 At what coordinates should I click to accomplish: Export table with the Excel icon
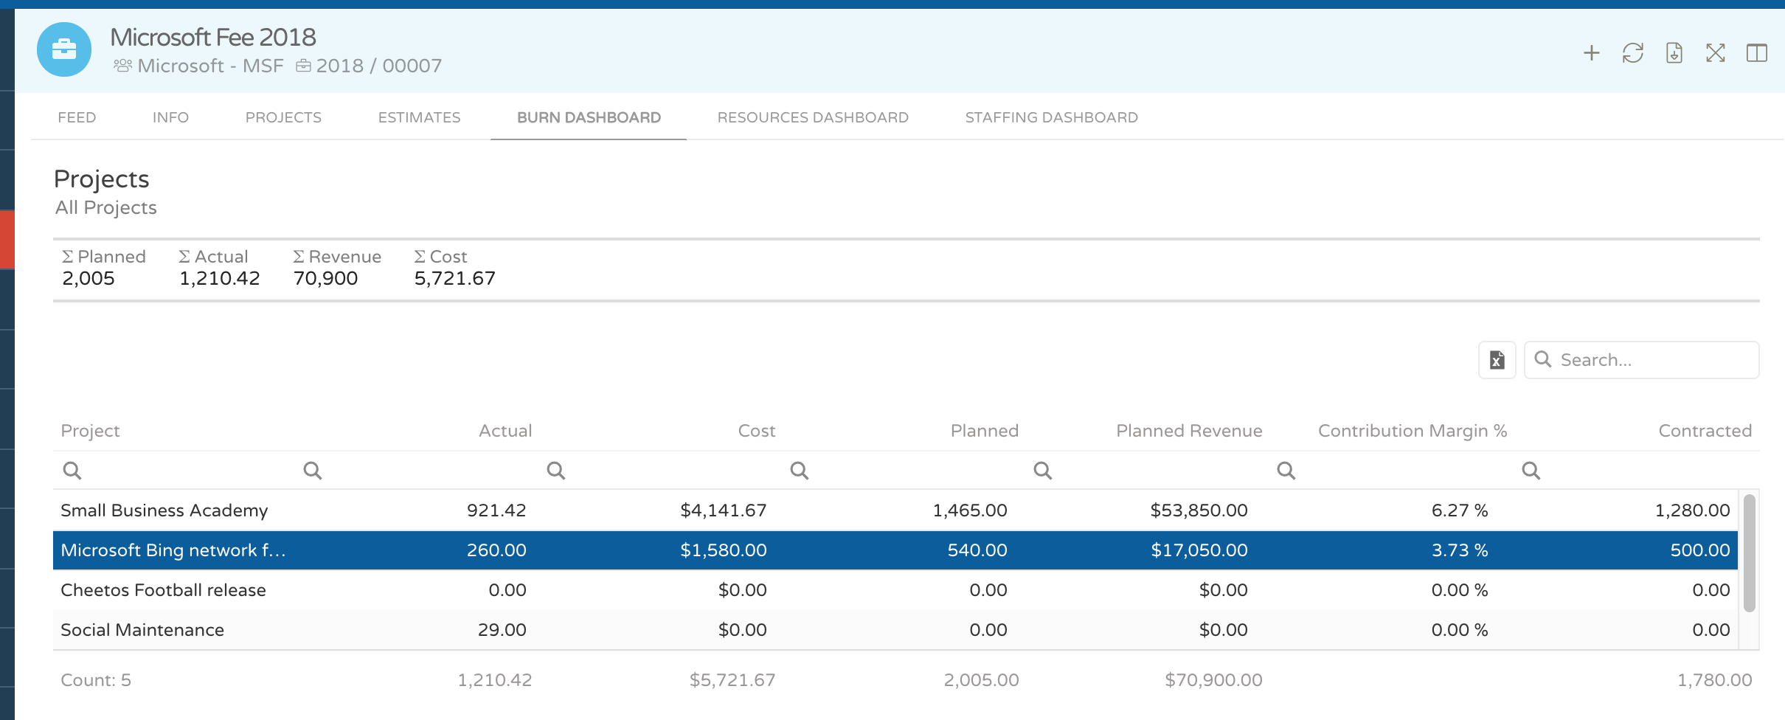click(1497, 360)
